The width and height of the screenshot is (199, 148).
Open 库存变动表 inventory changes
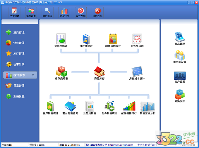(61, 73)
